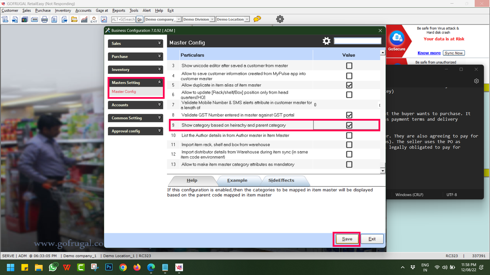Switch to the SideEffects tab
The height and width of the screenshot is (275, 490).
pos(281,180)
